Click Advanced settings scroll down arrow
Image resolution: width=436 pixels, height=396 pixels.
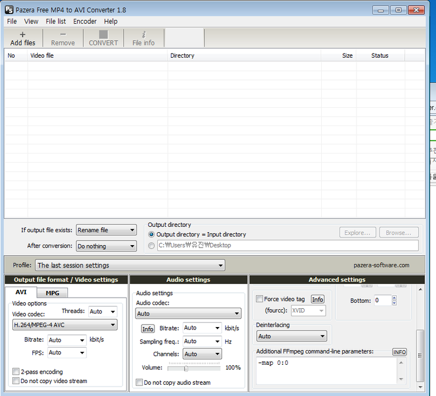(x=420, y=387)
